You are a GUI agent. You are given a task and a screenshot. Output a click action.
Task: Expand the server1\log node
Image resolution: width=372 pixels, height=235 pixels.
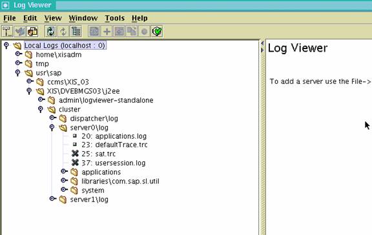pyautogui.click(x=53, y=198)
